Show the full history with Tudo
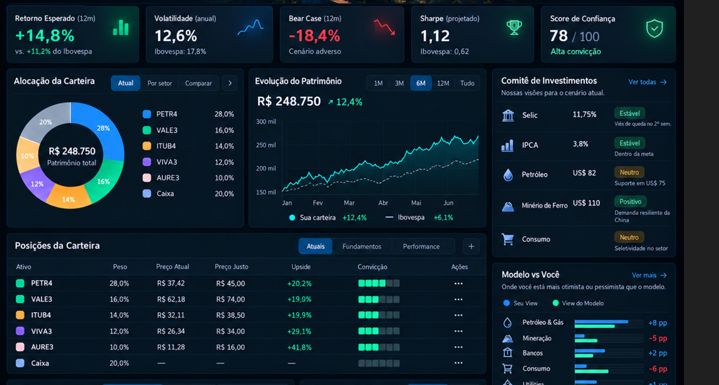The width and height of the screenshot is (719, 385). [x=467, y=83]
